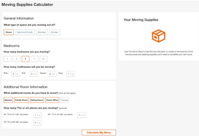Expand the King mattress quantity dropdown
This screenshot has height=136, width=199.
(x=71, y=74)
